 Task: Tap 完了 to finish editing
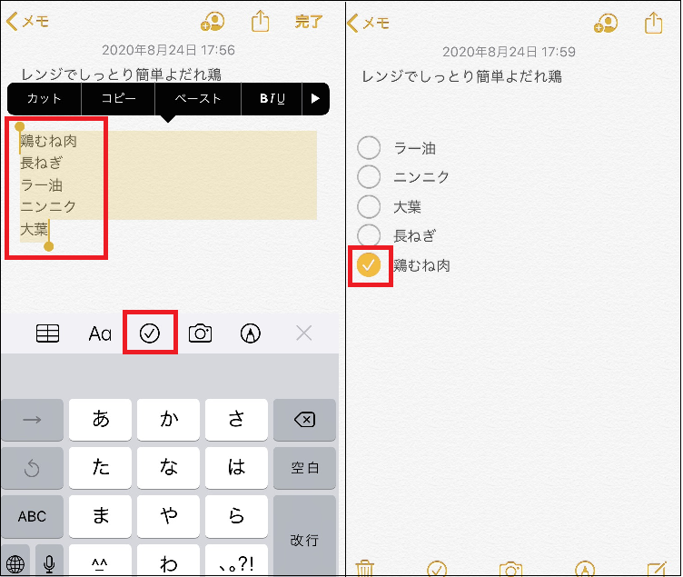tap(309, 22)
